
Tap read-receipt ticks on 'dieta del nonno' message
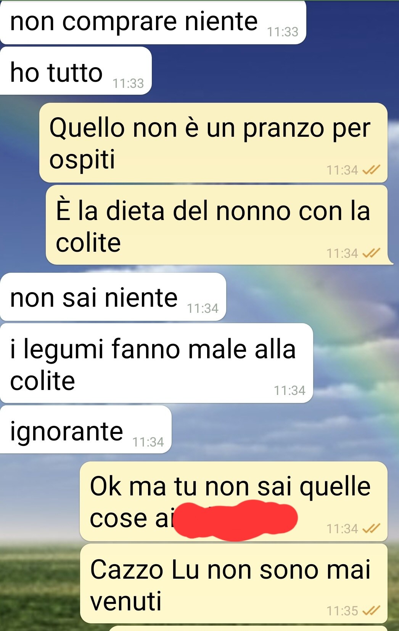click(371, 253)
